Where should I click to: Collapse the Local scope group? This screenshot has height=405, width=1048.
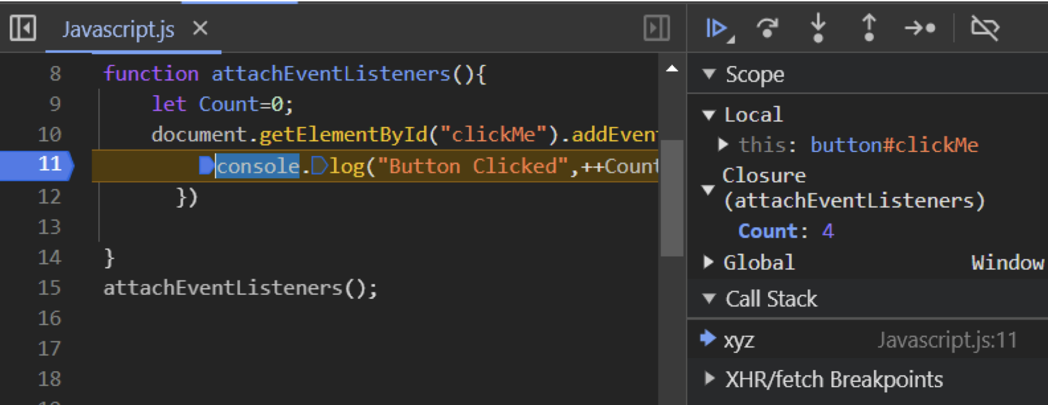pos(709,115)
